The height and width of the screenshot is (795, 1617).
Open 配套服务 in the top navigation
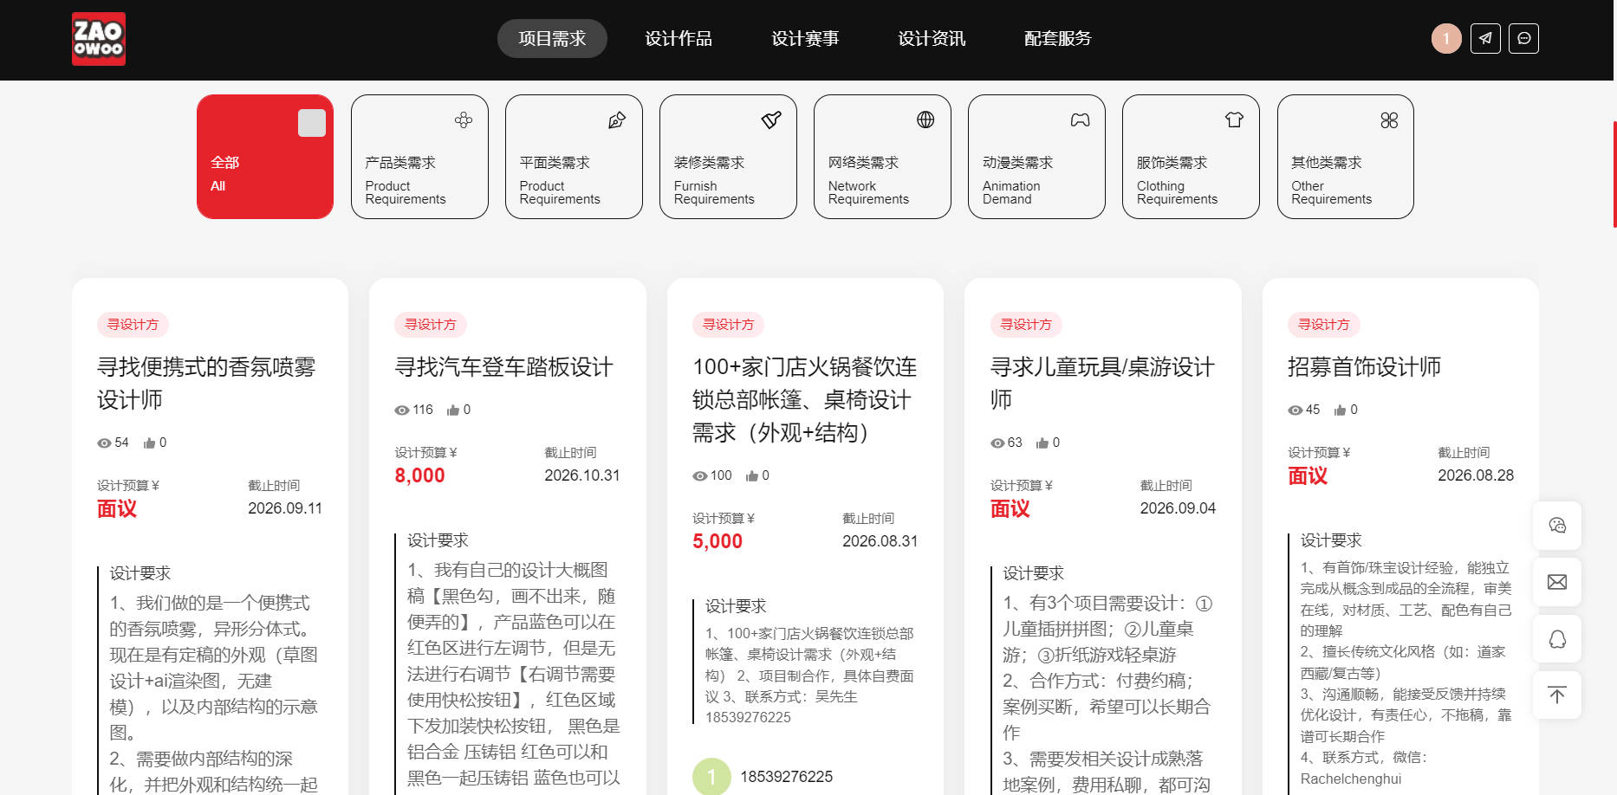tap(1058, 38)
